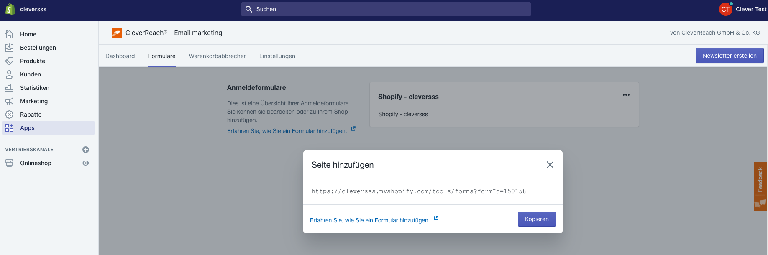Click the Anmeldeformulare heading
This screenshot has width=768, height=255.
[x=256, y=87]
